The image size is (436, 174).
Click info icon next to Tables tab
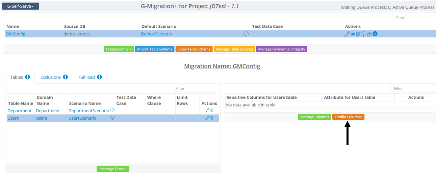[28, 77]
